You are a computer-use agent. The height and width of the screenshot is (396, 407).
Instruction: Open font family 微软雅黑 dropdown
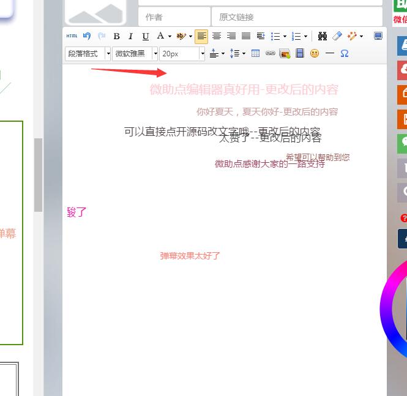point(135,54)
